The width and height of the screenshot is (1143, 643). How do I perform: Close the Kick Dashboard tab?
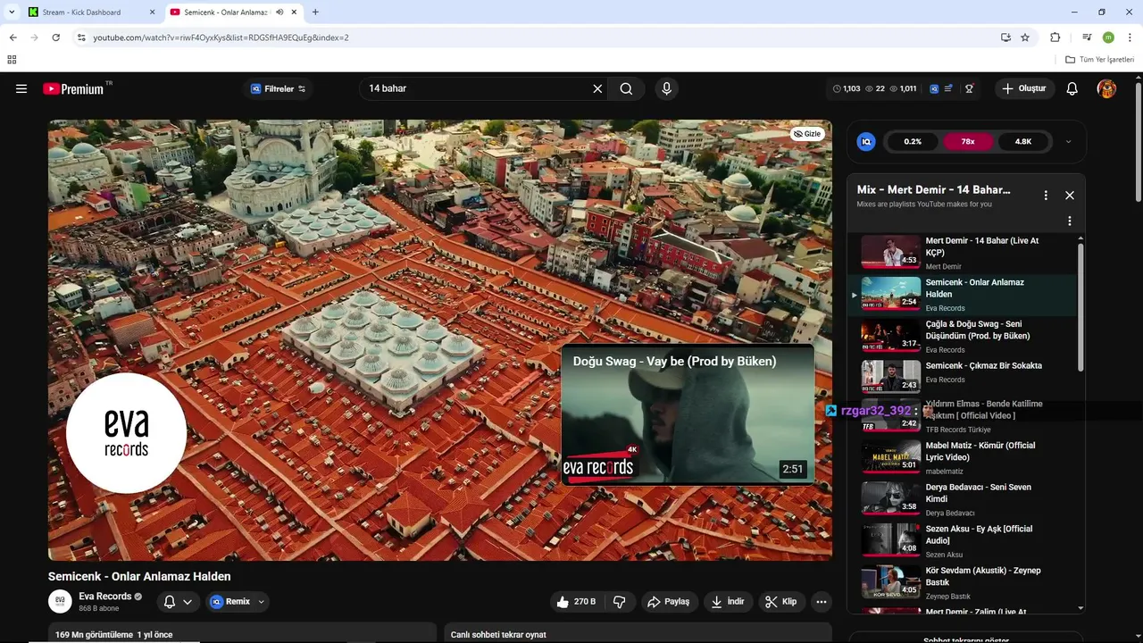pyautogui.click(x=152, y=13)
